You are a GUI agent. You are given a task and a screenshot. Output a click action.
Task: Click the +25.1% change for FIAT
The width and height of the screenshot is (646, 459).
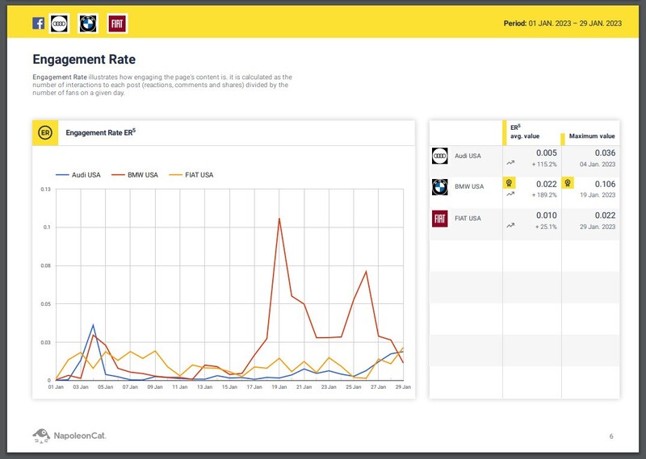(x=546, y=227)
